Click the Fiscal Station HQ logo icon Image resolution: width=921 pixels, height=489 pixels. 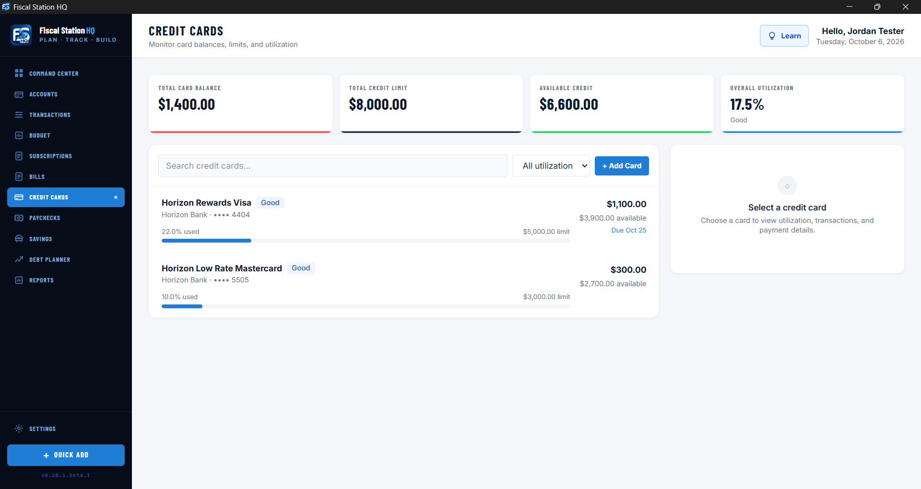[21, 35]
